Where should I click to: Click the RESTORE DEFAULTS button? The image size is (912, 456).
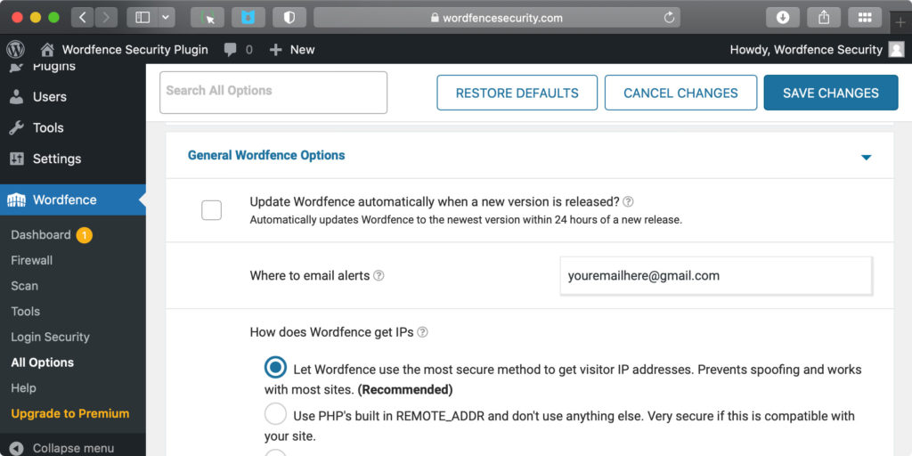pos(517,93)
